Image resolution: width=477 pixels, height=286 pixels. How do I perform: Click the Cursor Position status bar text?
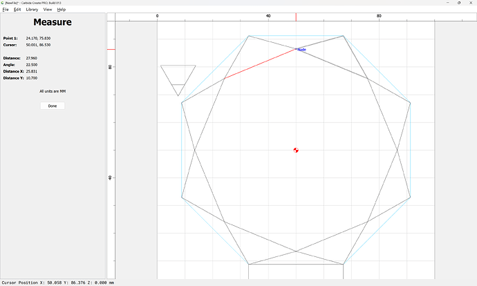click(x=58, y=283)
